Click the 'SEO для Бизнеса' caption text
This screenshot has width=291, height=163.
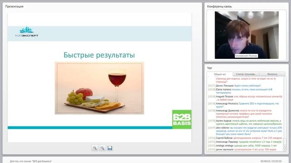31,161
